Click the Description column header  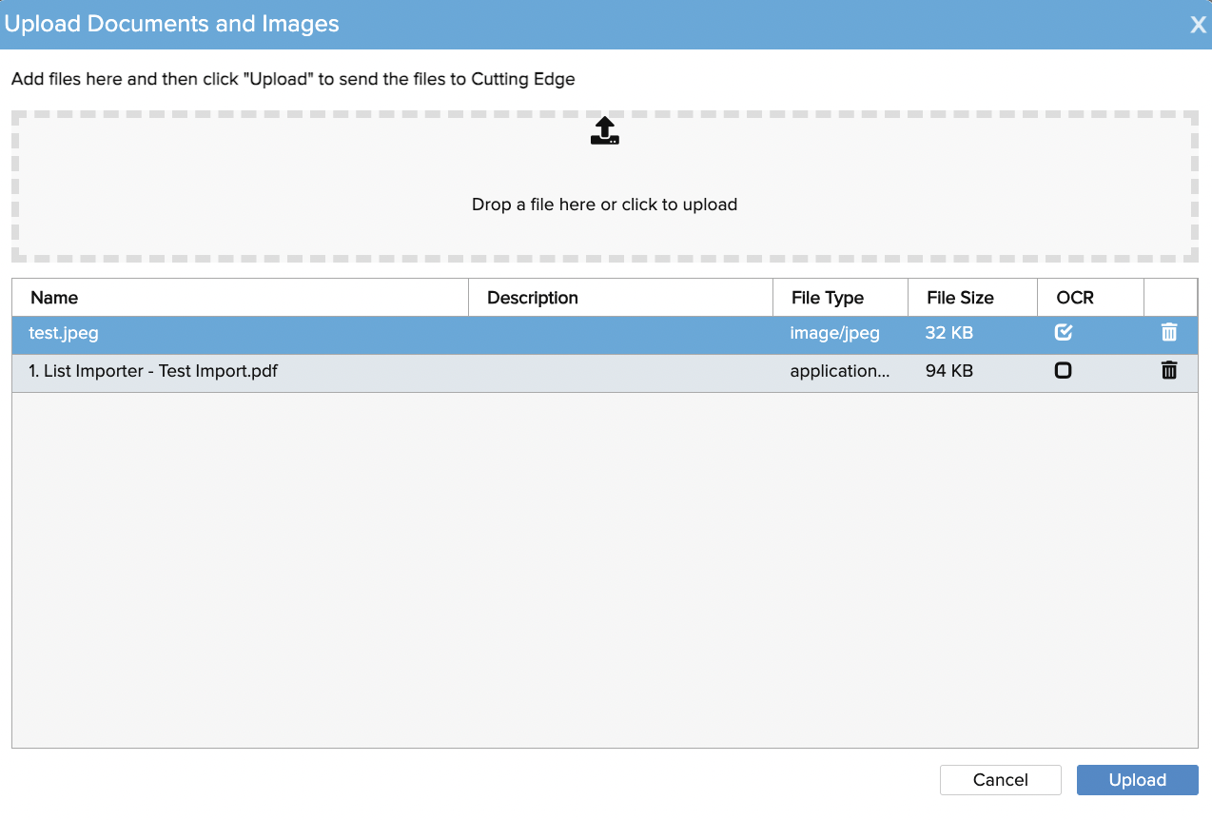tap(533, 298)
